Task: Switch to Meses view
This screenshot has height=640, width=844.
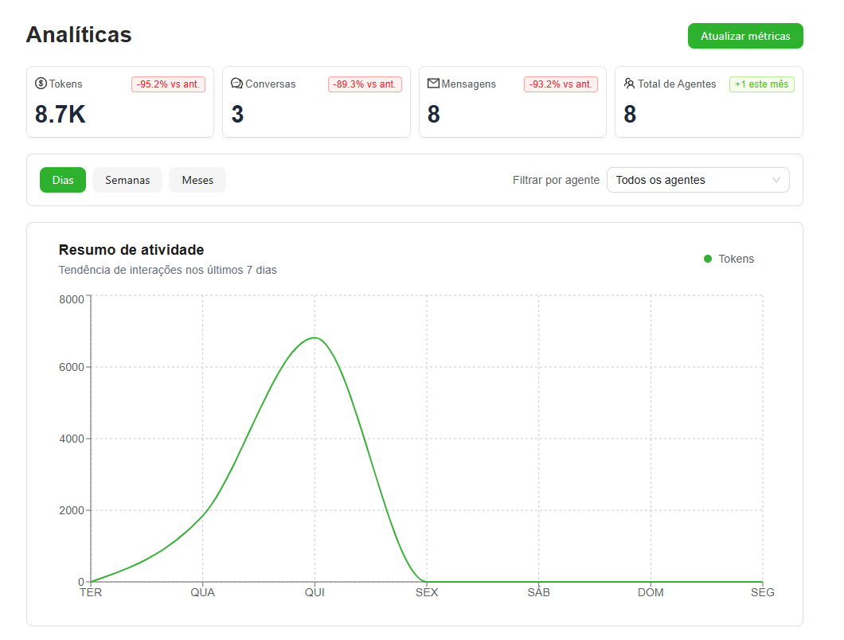Action: click(197, 180)
